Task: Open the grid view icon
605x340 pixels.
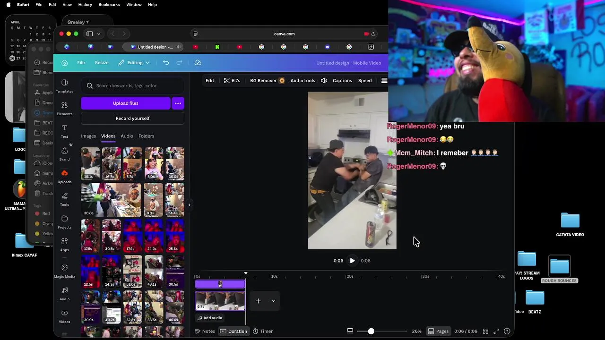Action: [485, 331]
